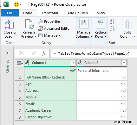Click the fx function icon
This screenshot has width=137, height=125.
tap(44, 53)
